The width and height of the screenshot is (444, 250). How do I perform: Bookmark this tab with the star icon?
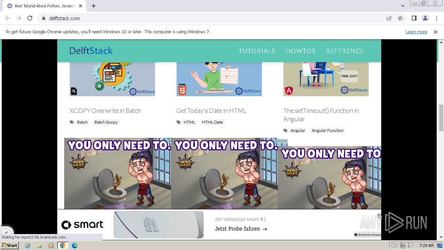[x=400, y=18]
